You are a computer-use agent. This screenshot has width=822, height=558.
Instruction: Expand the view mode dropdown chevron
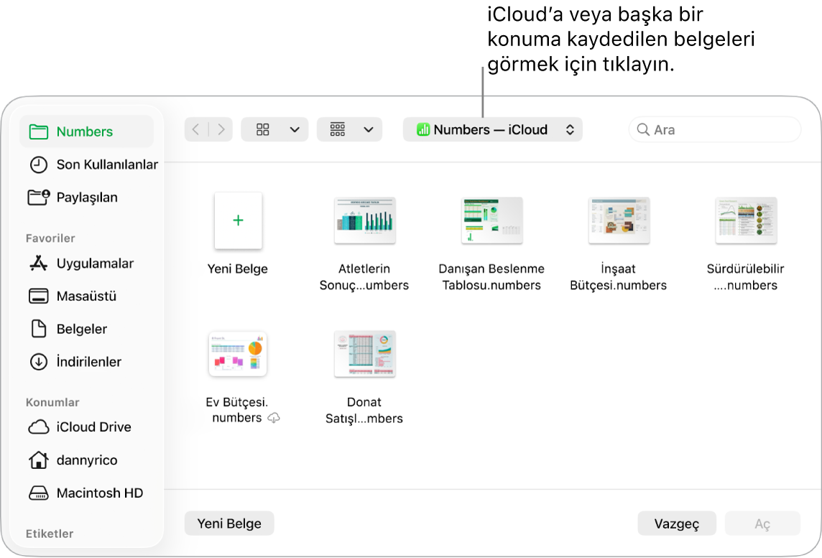pos(295,129)
